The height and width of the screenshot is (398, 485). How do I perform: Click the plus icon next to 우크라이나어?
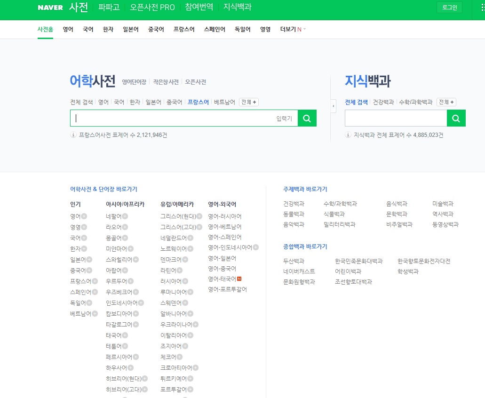[x=196, y=325]
